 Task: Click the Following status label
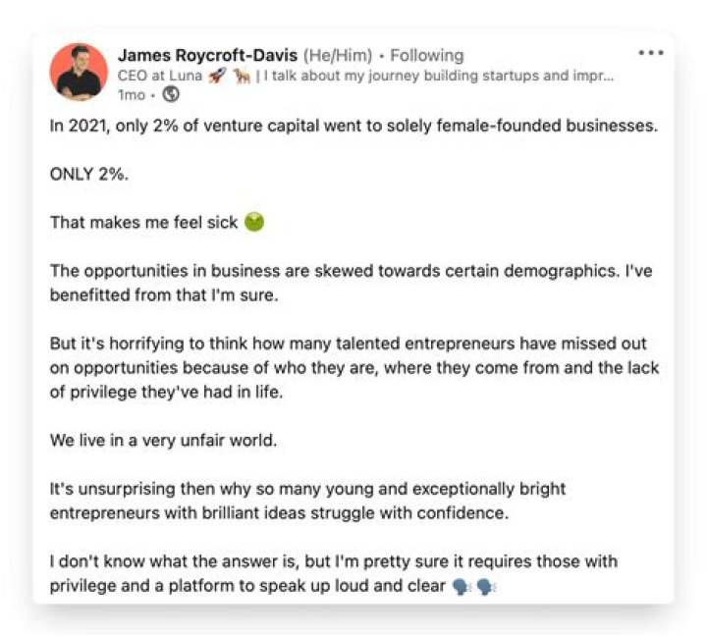(426, 56)
